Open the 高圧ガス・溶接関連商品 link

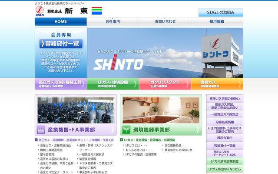pos(56,145)
